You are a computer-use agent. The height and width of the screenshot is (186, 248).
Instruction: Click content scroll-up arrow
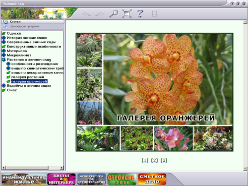pyautogui.click(x=245, y=22)
